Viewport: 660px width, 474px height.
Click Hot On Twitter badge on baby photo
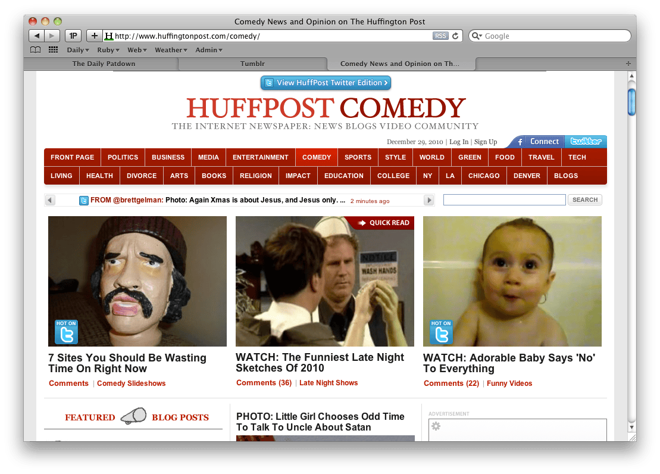coord(441,332)
